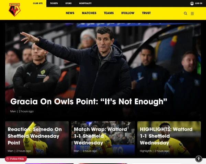Click the question mark icon in iFollow FAQs
The image size is (206, 164).
coord(8,159)
